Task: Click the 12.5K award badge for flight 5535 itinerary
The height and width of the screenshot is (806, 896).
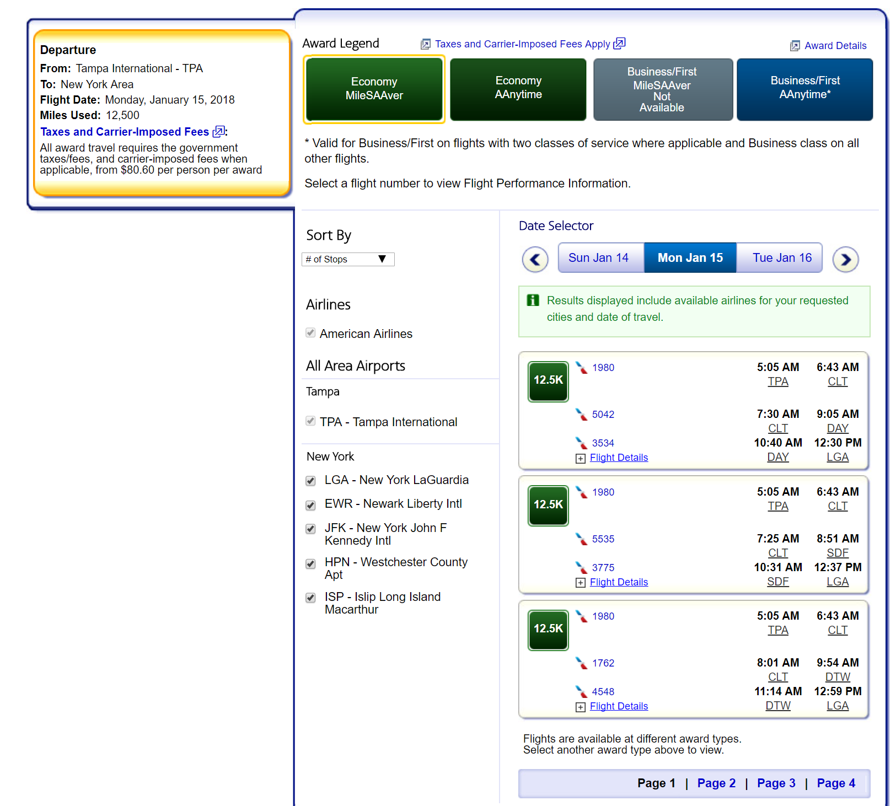Action: [548, 505]
